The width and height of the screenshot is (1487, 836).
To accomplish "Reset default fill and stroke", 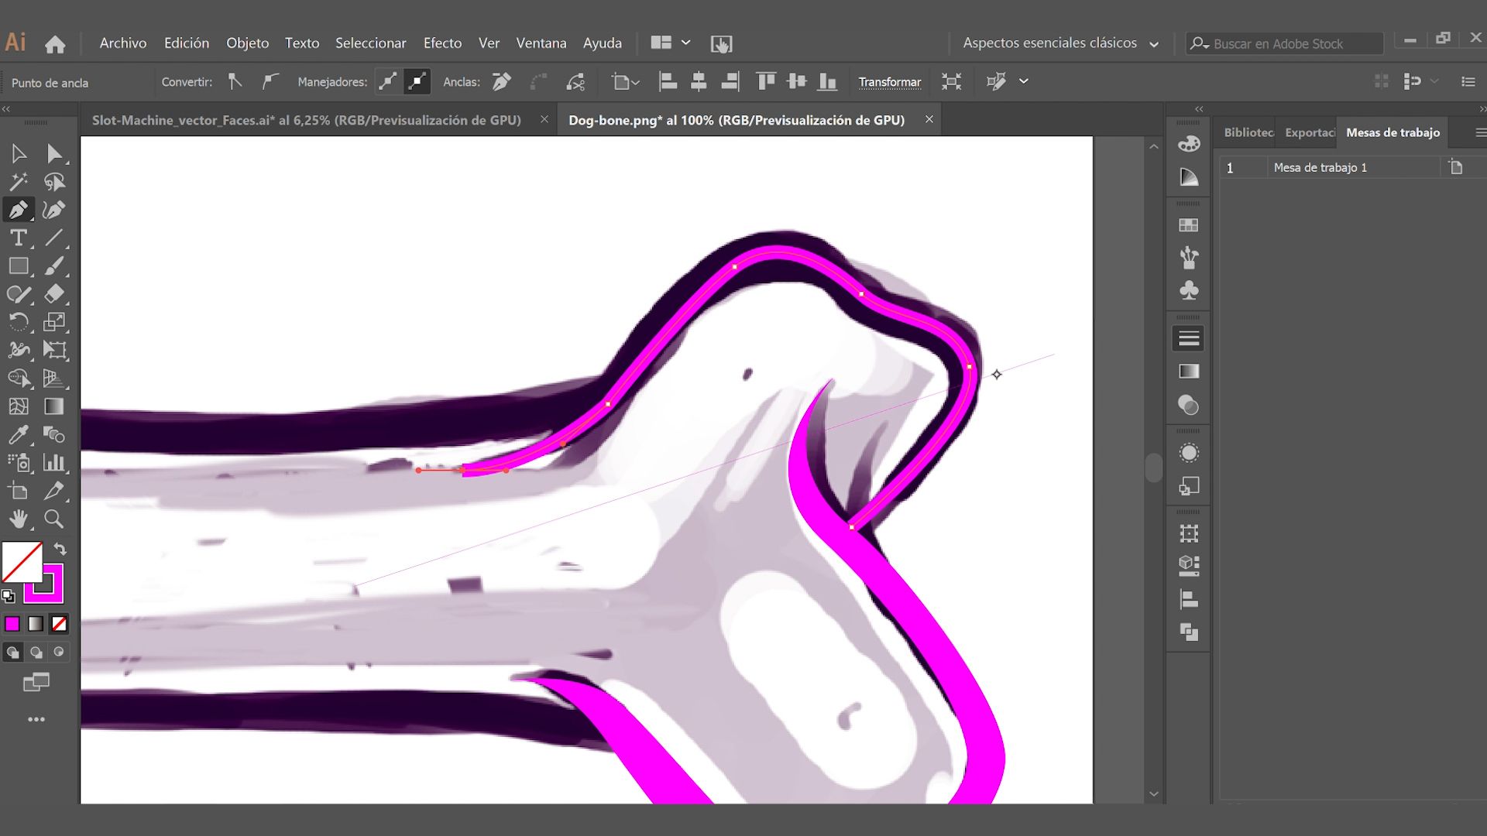I will coord(9,596).
